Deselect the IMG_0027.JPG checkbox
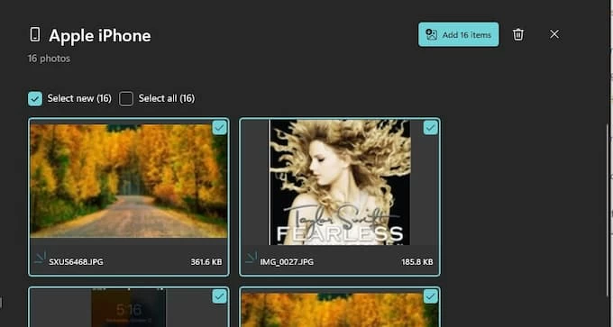 pyautogui.click(x=430, y=128)
